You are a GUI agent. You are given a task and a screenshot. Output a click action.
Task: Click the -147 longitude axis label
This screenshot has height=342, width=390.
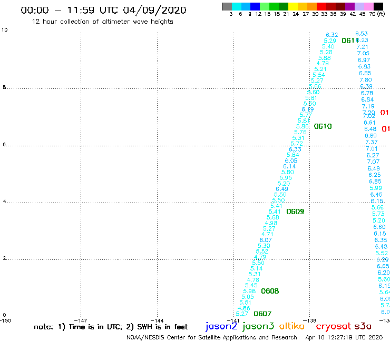[81, 320]
